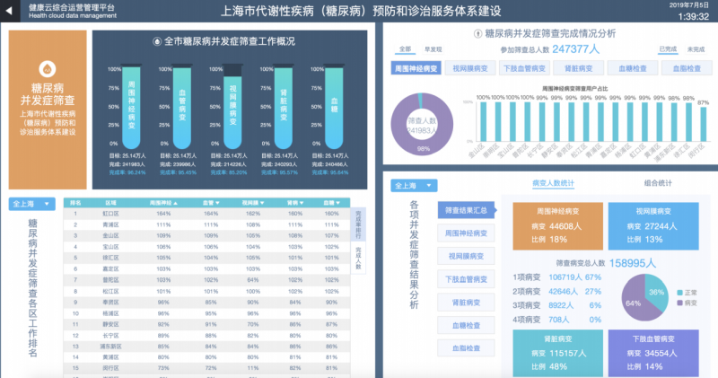
Task: Click the water drop icon on orange panel
Action: coord(46,69)
